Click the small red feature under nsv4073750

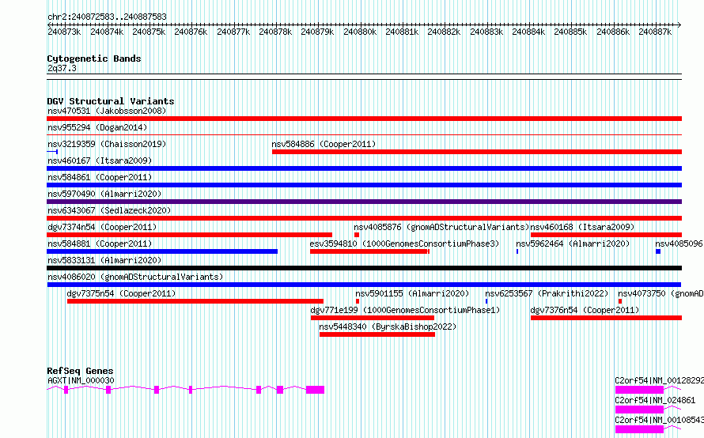(620, 301)
